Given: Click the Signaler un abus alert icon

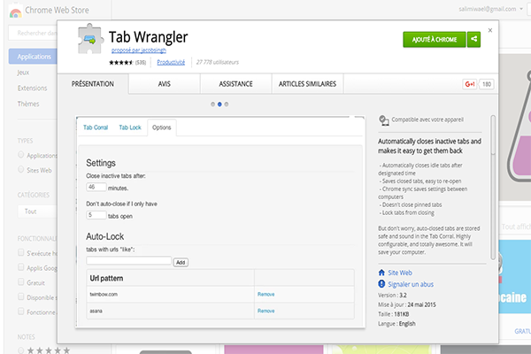Looking at the screenshot, I should (x=381, y=284).
